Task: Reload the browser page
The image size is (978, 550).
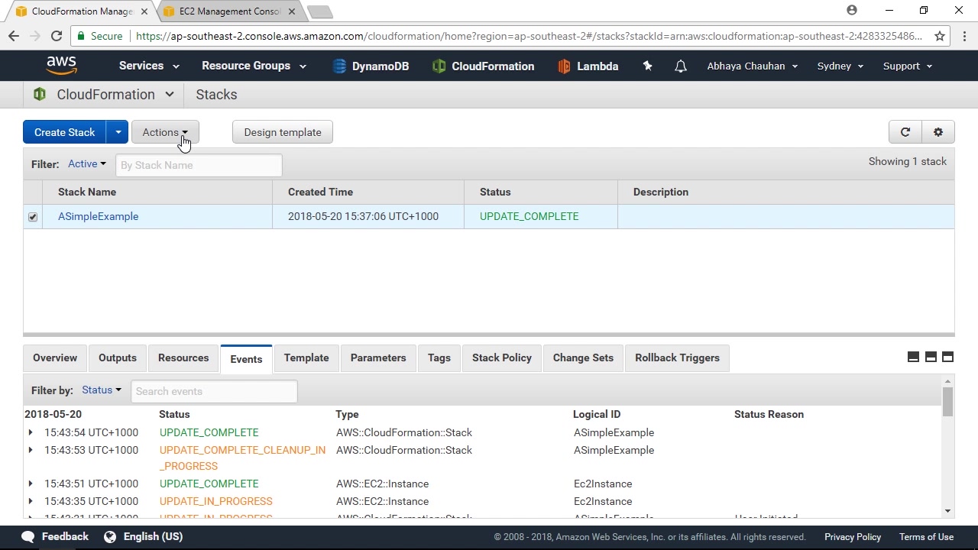Action: pyautogui.click(x=57, y=36)
